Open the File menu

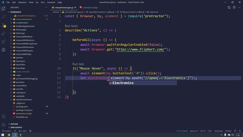click(8, 2)
